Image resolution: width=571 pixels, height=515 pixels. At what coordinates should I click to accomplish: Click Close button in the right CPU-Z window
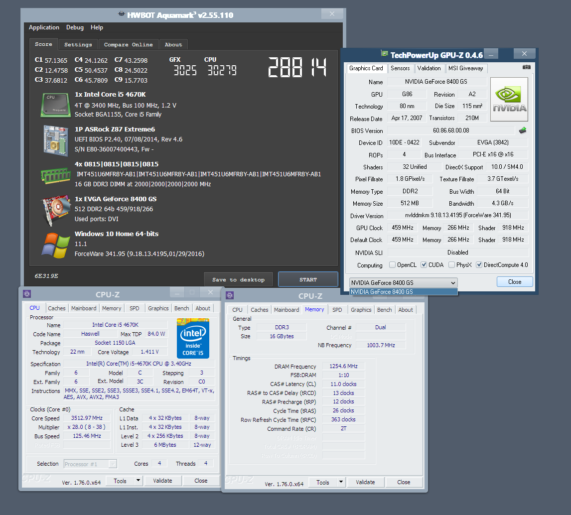[x=404, y=482]
